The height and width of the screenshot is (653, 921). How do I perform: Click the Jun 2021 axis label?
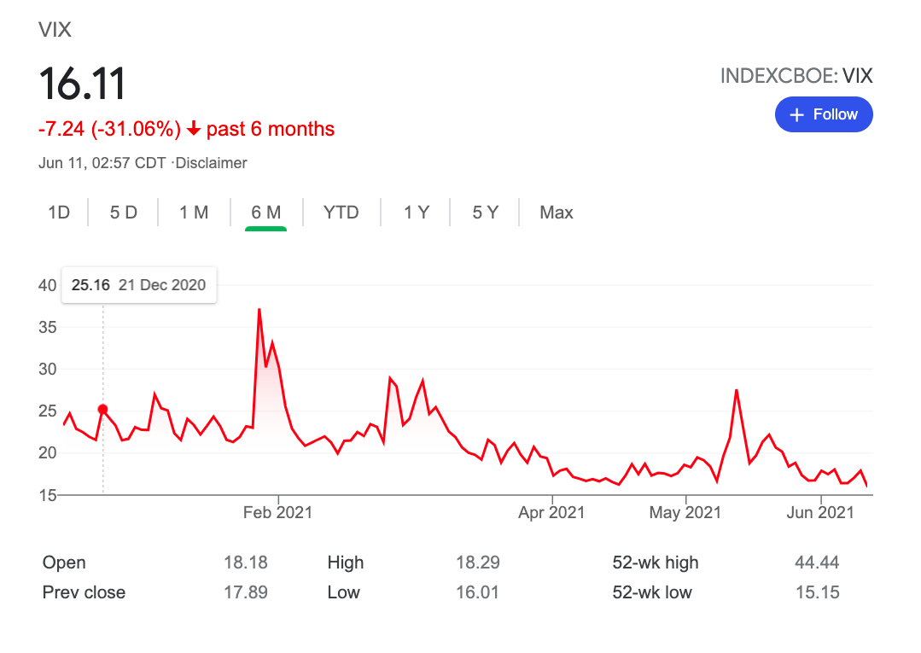point(820,513)
